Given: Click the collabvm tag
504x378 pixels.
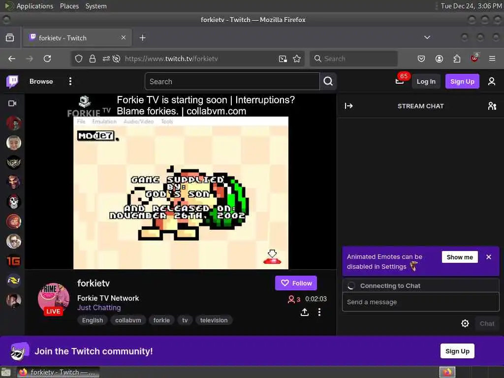Looking at the screenshot, I should click(x=128, y=320).
